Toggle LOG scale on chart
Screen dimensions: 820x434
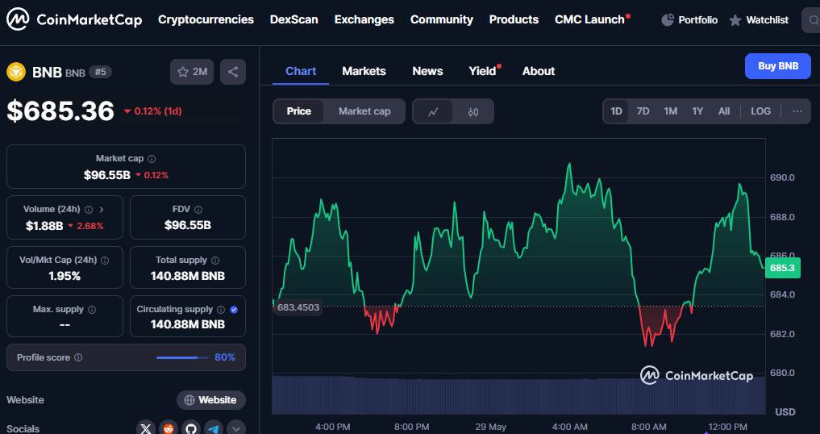click(760, 111)
